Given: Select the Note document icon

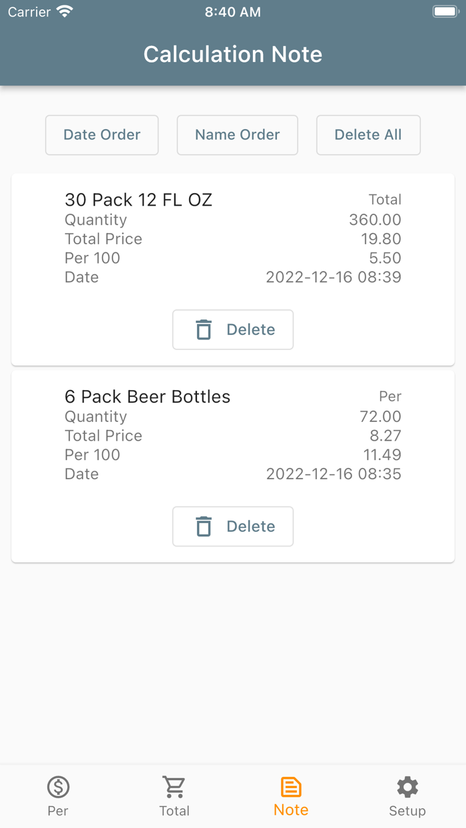Looking at the screenshot, I should [291, 787].
